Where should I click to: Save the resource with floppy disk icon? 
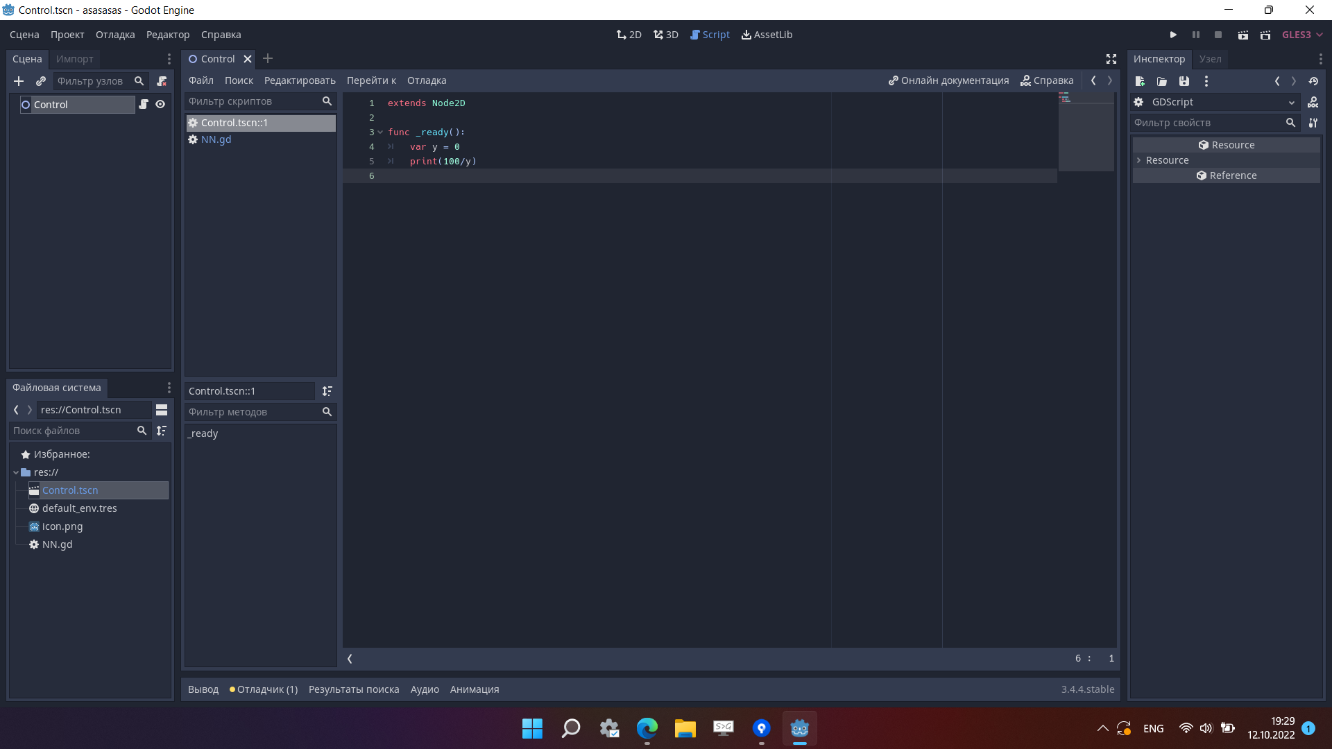pyautogui.click(x=1184, y=81)
